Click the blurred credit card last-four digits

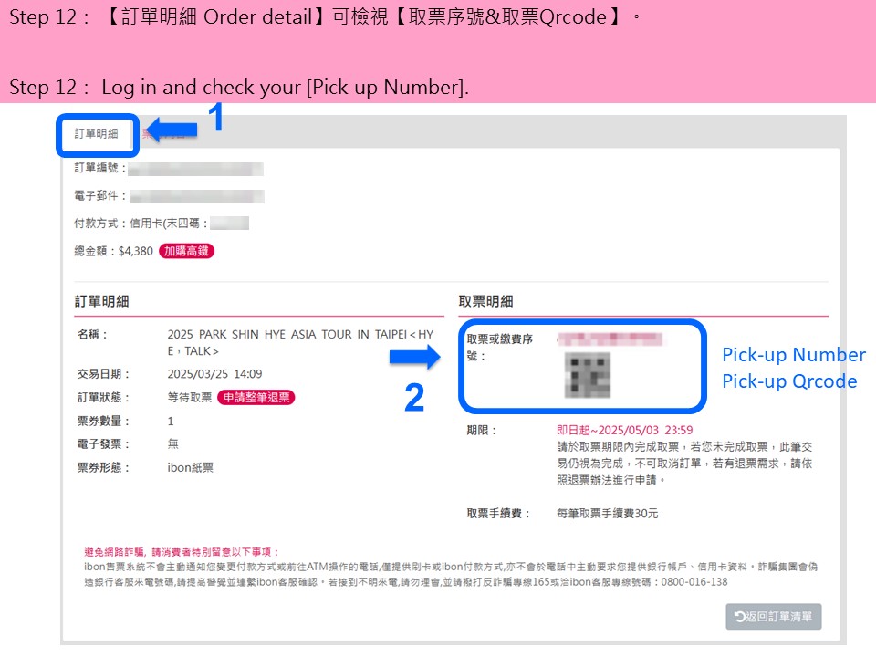tap(229, 224)
